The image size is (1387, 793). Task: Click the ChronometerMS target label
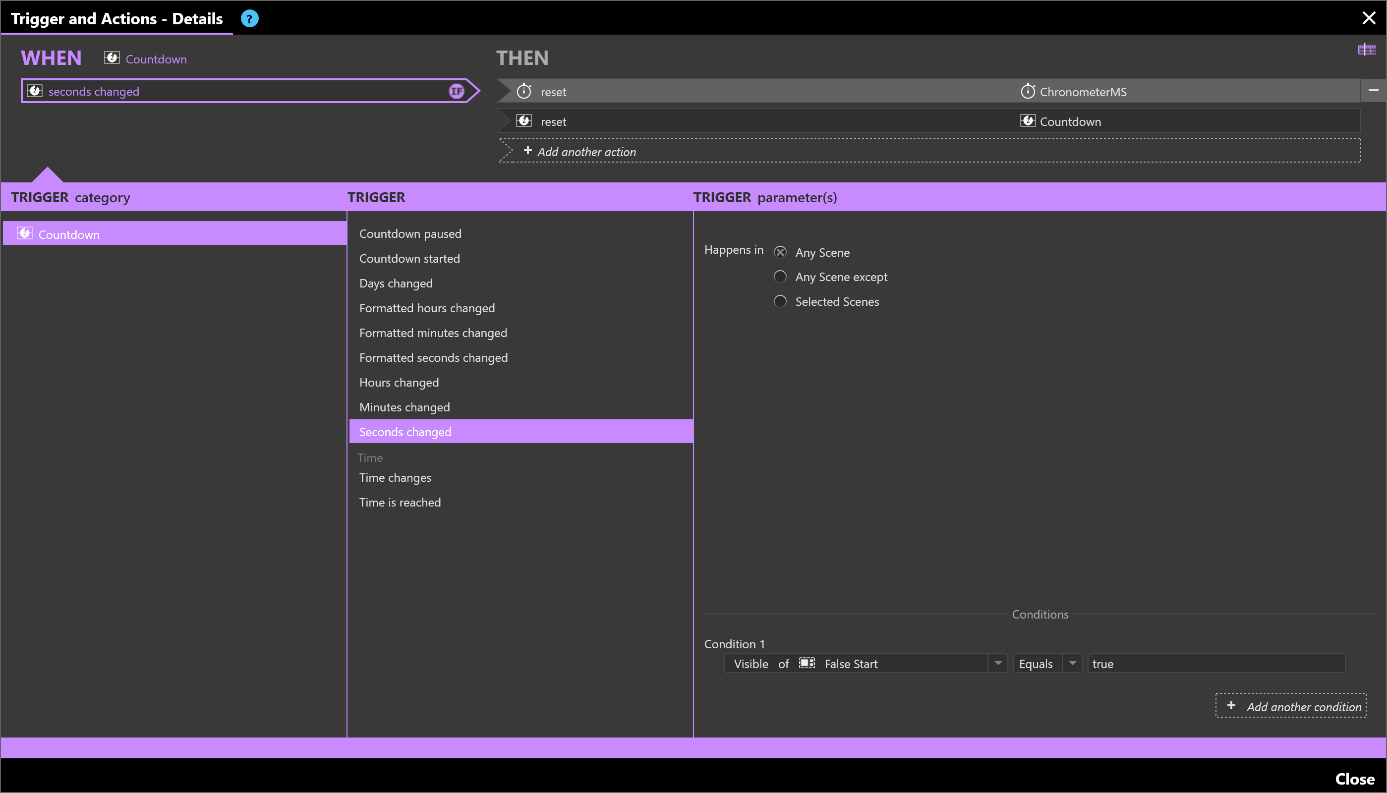[1083, 92]
